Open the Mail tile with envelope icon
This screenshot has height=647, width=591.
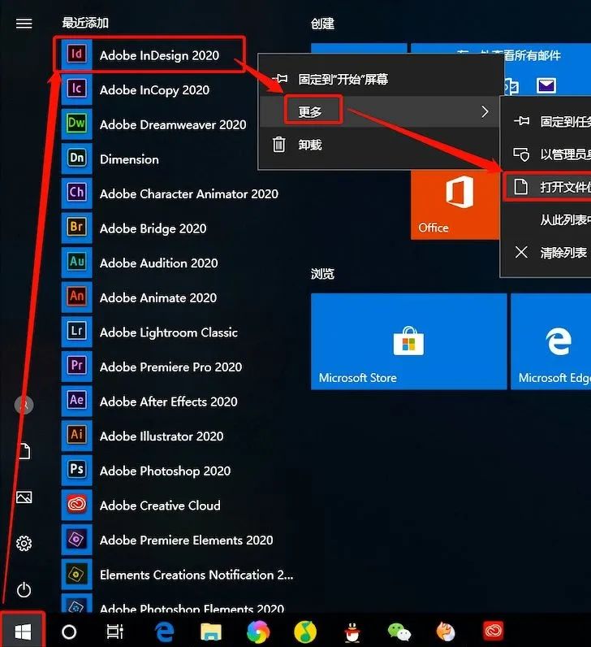coord(546,85)
